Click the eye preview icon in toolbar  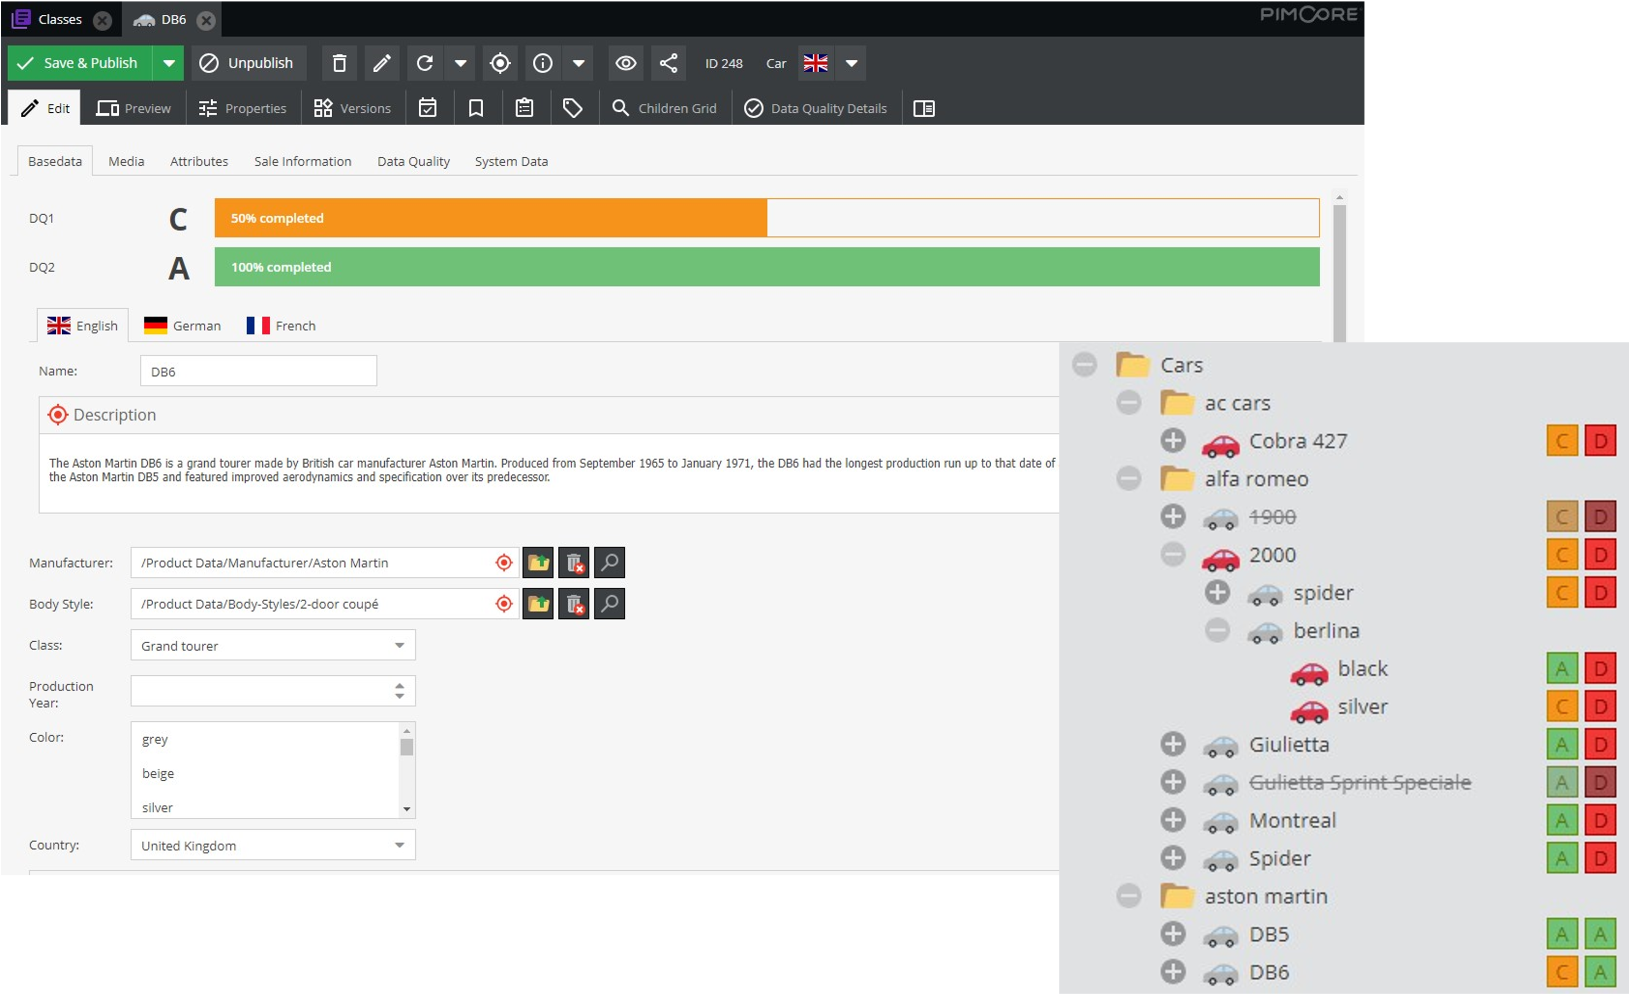pyautogui.click(x=626, y=63)
